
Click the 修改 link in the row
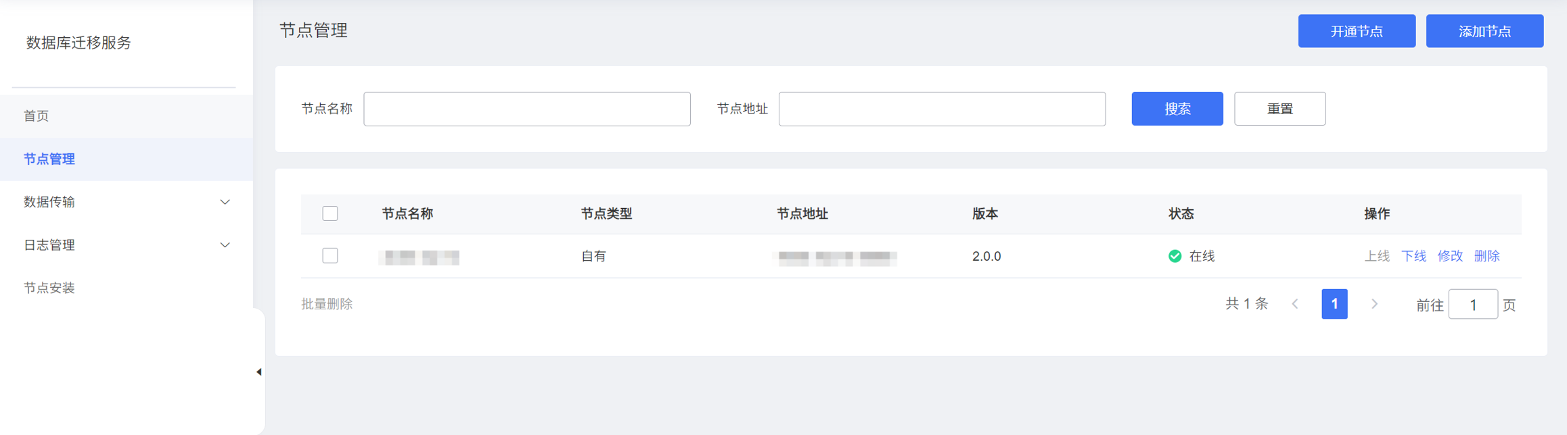click(x=1449, y=256)
